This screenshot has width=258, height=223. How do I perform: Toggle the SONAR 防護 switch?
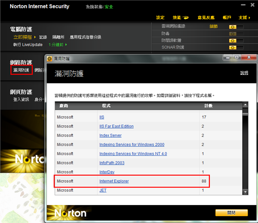(x=236, y=48)
